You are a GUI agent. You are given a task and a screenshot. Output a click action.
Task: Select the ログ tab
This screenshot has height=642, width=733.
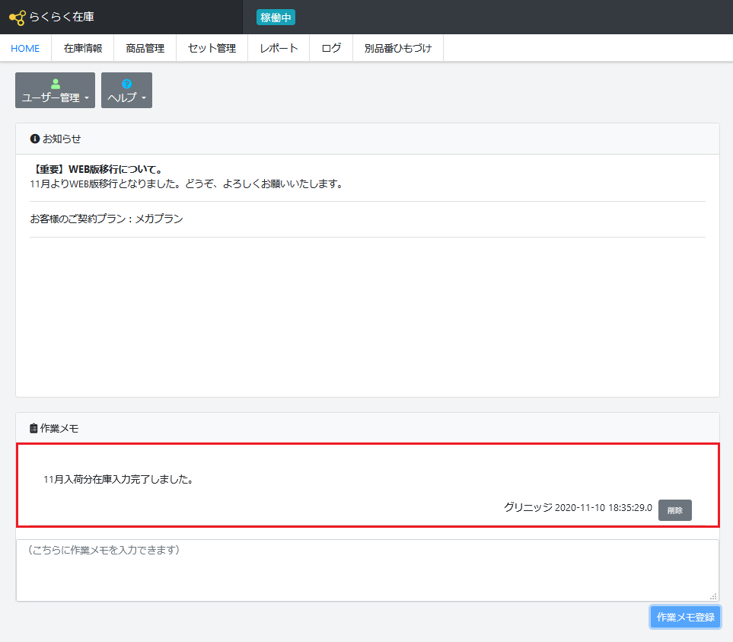[x=331, y=48]
